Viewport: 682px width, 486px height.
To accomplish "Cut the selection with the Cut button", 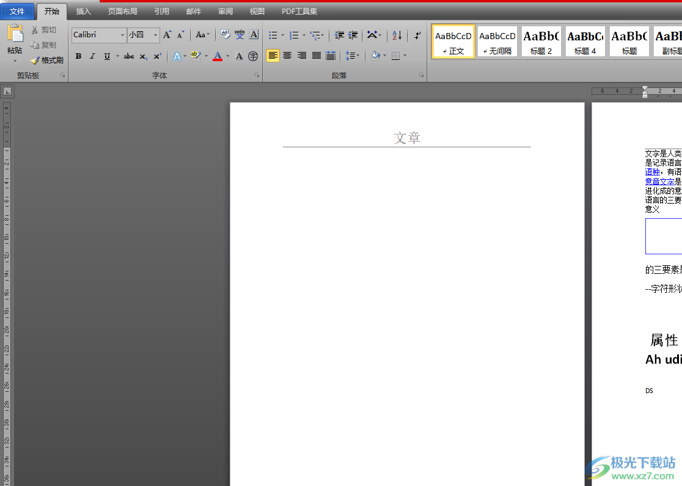I will (x=43, y=30).
